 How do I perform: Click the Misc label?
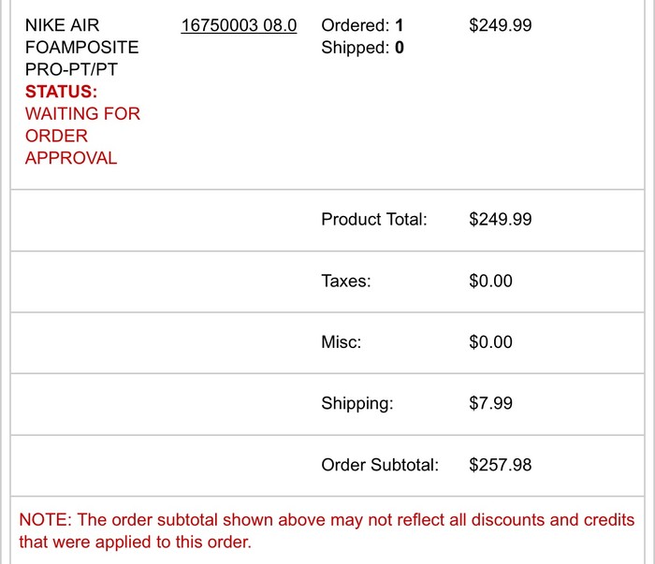(x=341, y=342)
